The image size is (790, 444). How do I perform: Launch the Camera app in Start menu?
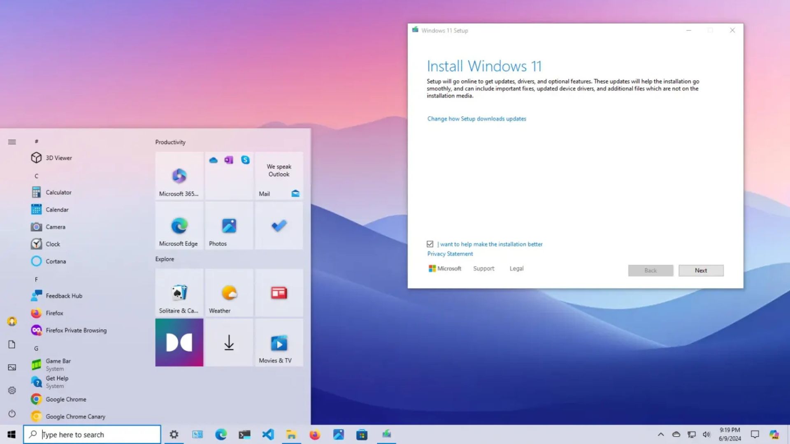[56, 227]
